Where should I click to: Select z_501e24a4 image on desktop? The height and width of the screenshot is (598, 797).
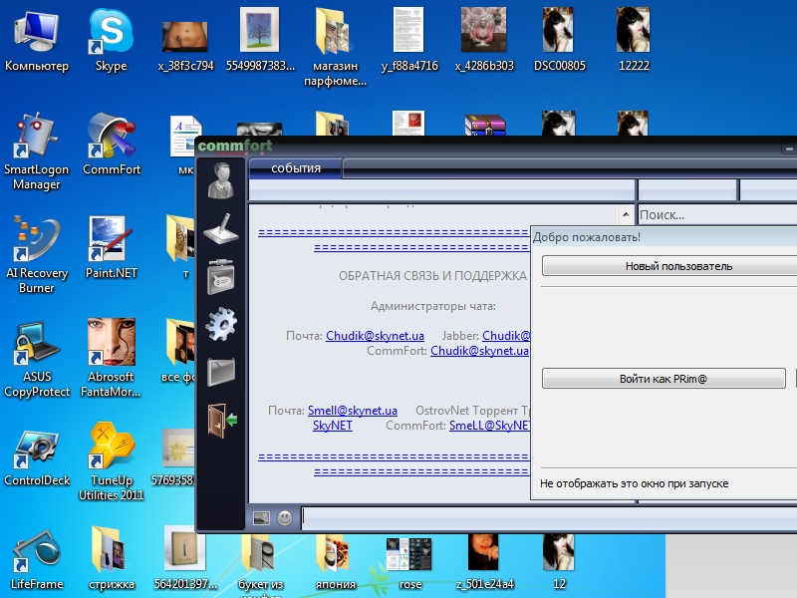click(x=484, y=561)
